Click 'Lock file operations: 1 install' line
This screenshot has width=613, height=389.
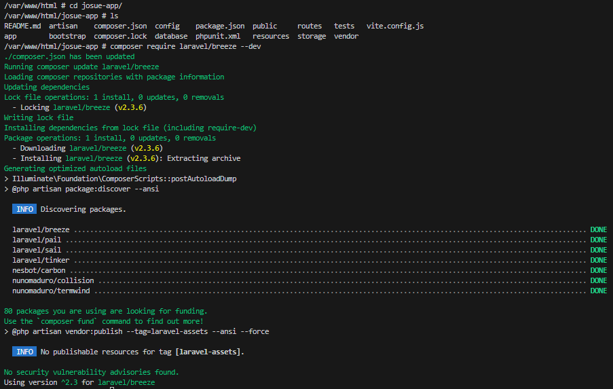click(x=114, y=97)
